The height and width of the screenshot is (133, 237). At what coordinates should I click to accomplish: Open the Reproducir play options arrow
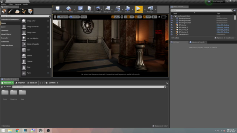[x=145, y=10]
